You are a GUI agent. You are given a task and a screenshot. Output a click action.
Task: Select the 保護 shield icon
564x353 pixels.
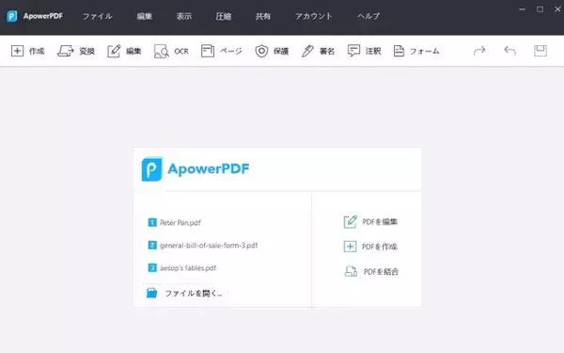click(261, 51)
